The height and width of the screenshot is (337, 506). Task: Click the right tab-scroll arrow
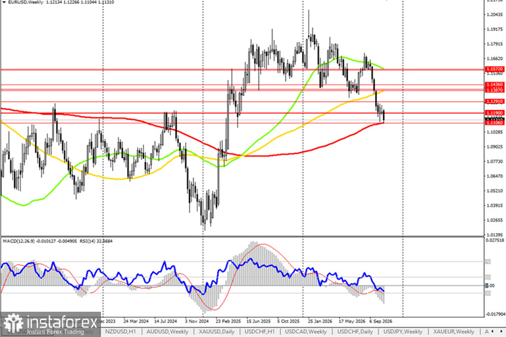[x=502, y=331]
